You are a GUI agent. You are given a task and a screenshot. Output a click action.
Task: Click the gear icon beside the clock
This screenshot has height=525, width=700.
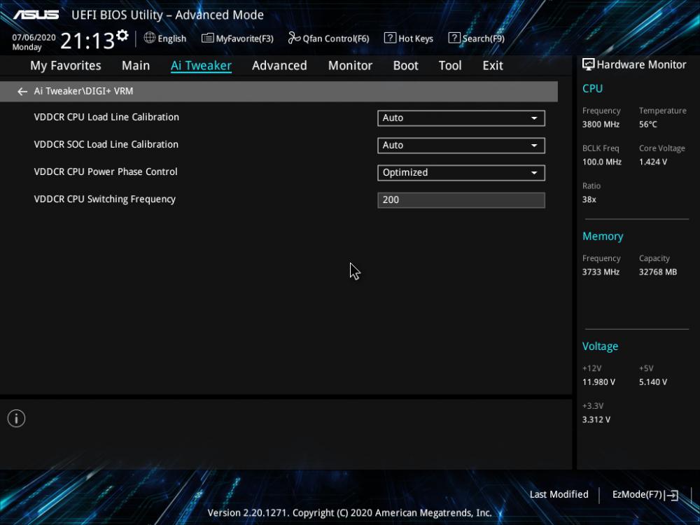click(122, 35)
